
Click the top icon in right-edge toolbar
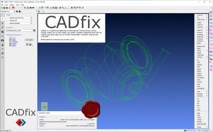[211, 12]
